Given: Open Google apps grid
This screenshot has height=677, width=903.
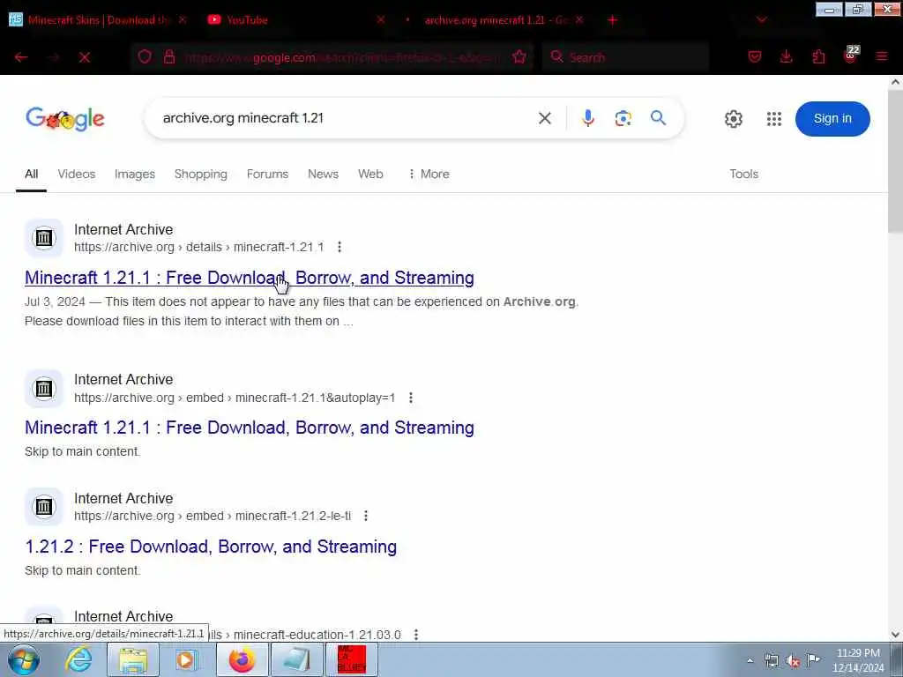Looking at the screenshot, I should click(774, 119).
